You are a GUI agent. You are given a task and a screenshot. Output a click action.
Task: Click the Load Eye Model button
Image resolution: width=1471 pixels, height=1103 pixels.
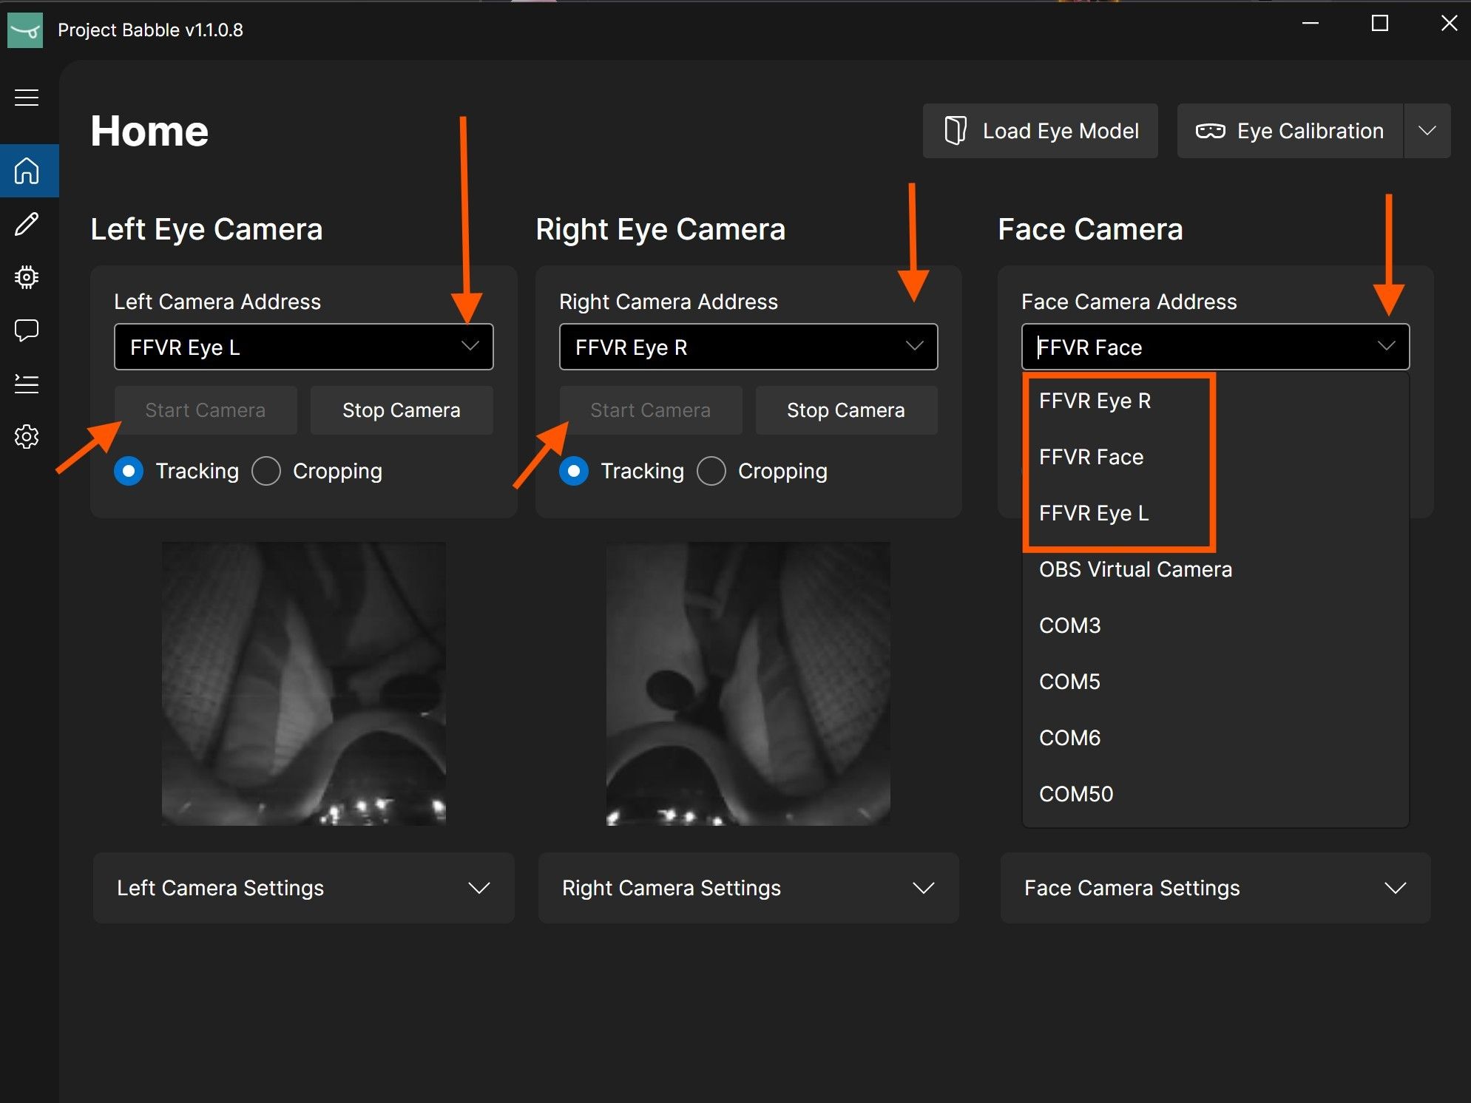(1040, 130)
